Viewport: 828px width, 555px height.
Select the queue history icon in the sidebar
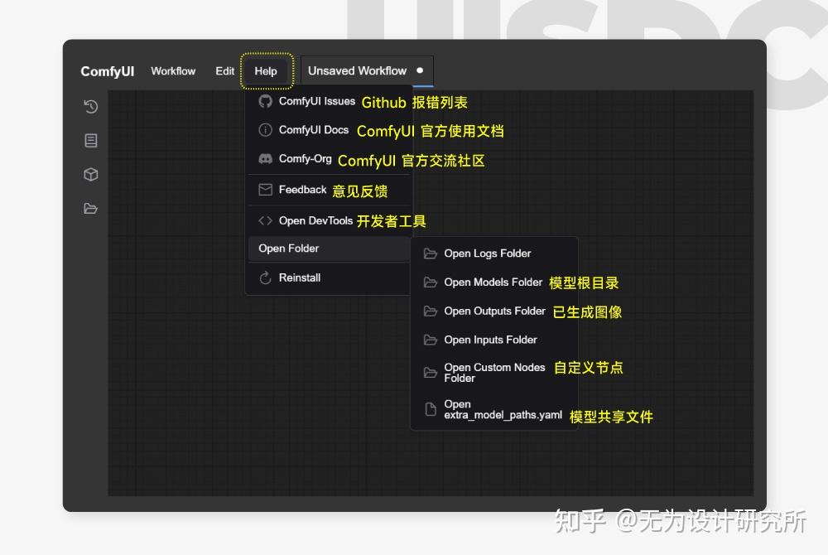[x=90, y=106]
